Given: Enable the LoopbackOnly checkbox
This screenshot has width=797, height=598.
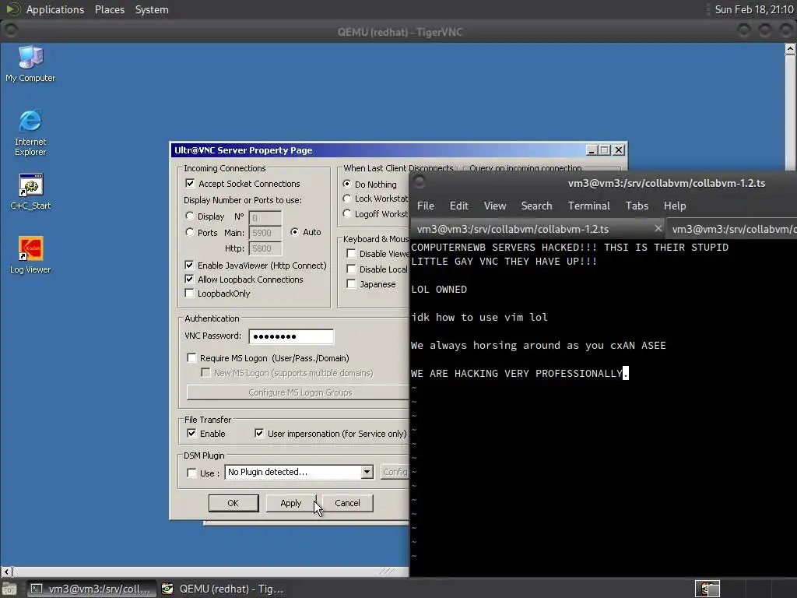Looking at the screenshot, I should click(189, 294).
